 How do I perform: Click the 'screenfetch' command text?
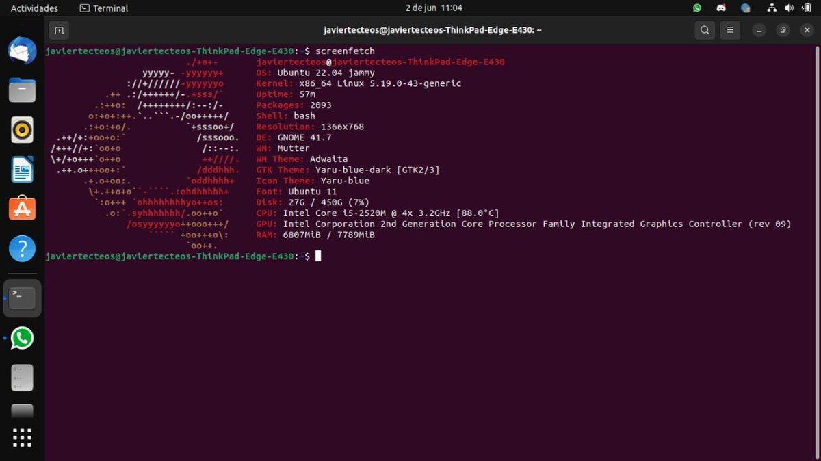click(345, 51)
